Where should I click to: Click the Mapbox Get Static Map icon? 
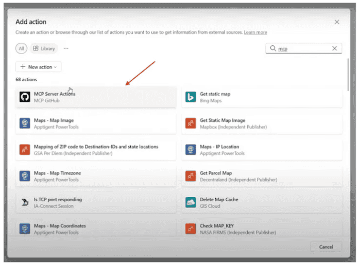coord(191,124)
